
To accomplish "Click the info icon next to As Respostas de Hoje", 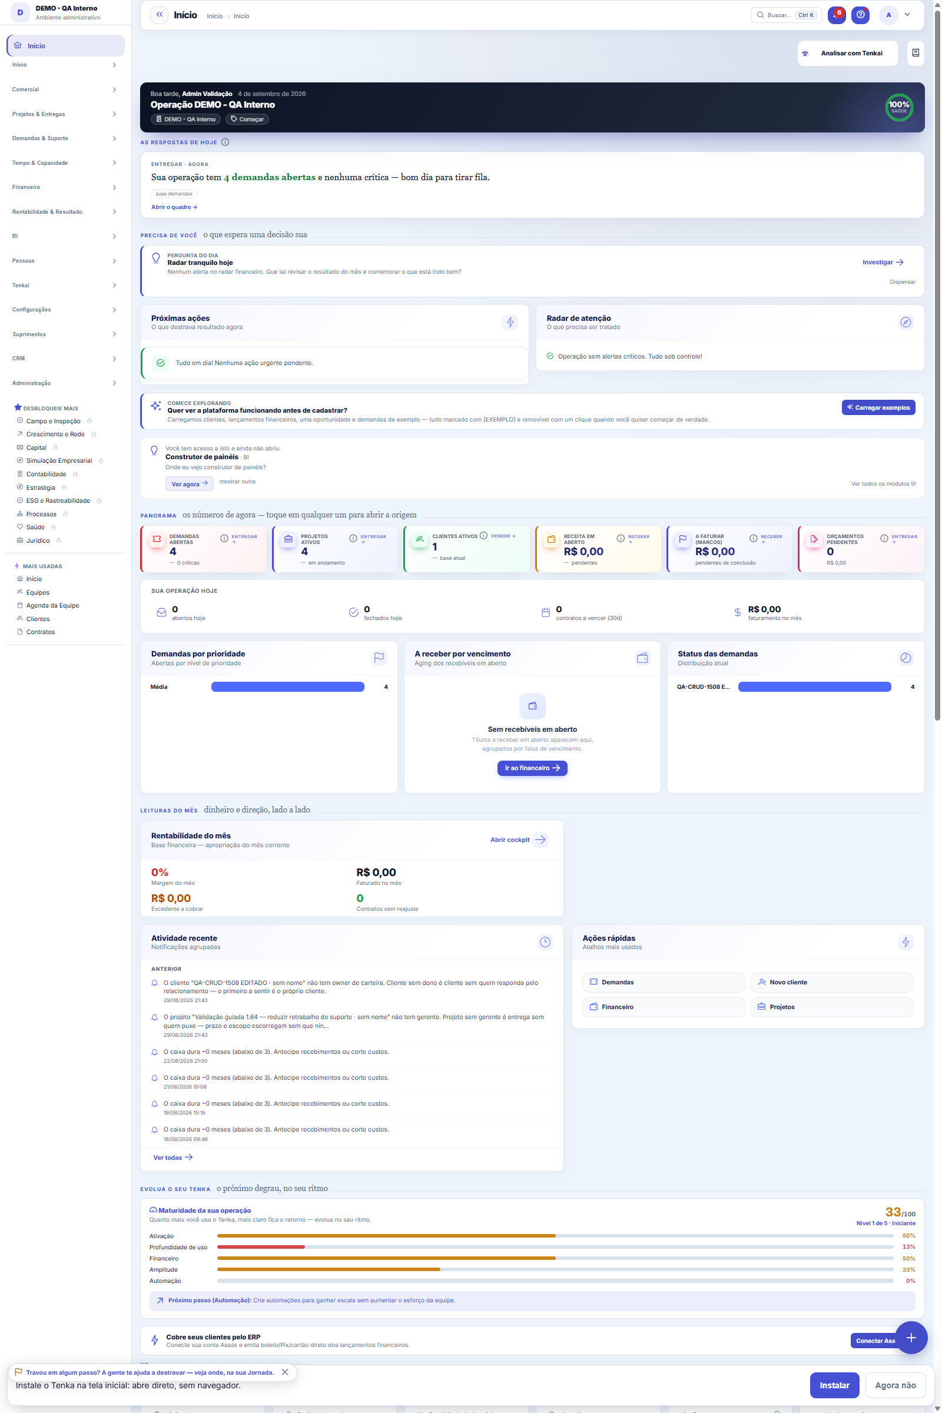I will [x=225, y=142].
